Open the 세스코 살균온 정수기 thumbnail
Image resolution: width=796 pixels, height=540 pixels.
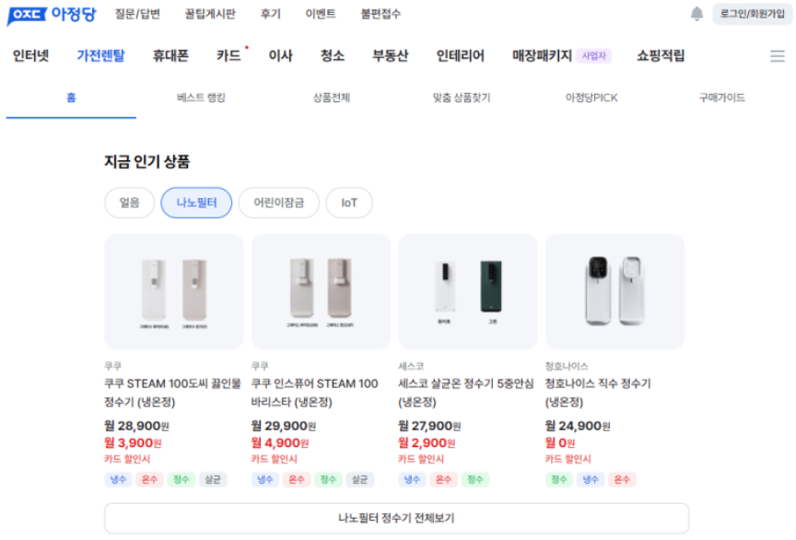(468, 291)
